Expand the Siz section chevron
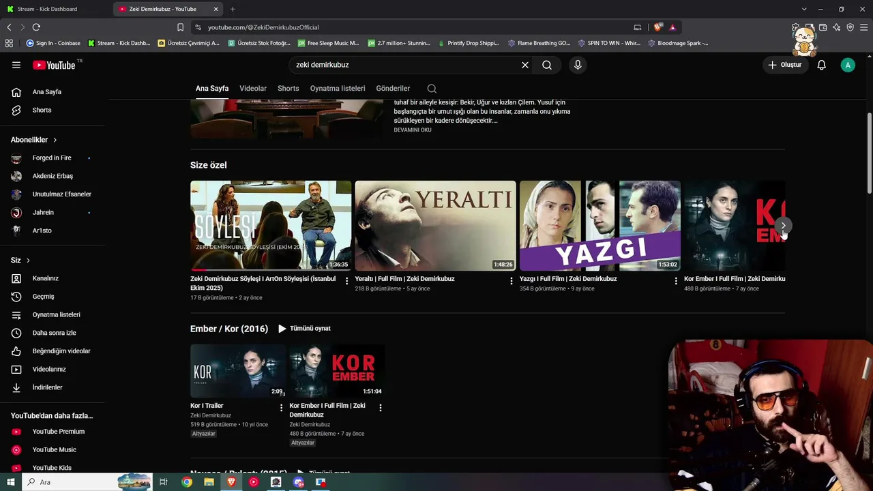This screenshot has height=491, width=873. [28, 261]
